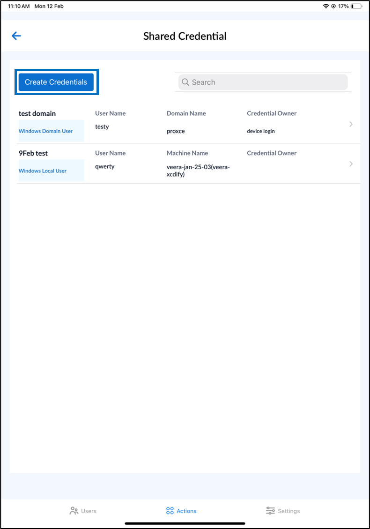The height and width of the screenshot is (529, 370).
Task: Go back with the blue arrow icon
Action: (16, 36)
